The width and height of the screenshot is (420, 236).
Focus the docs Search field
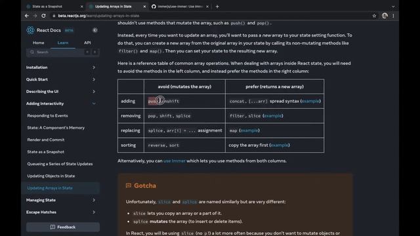tap(63, 52)
